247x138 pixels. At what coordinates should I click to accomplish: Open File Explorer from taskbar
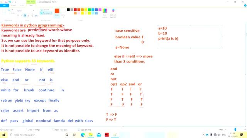[x=91, y=135]
